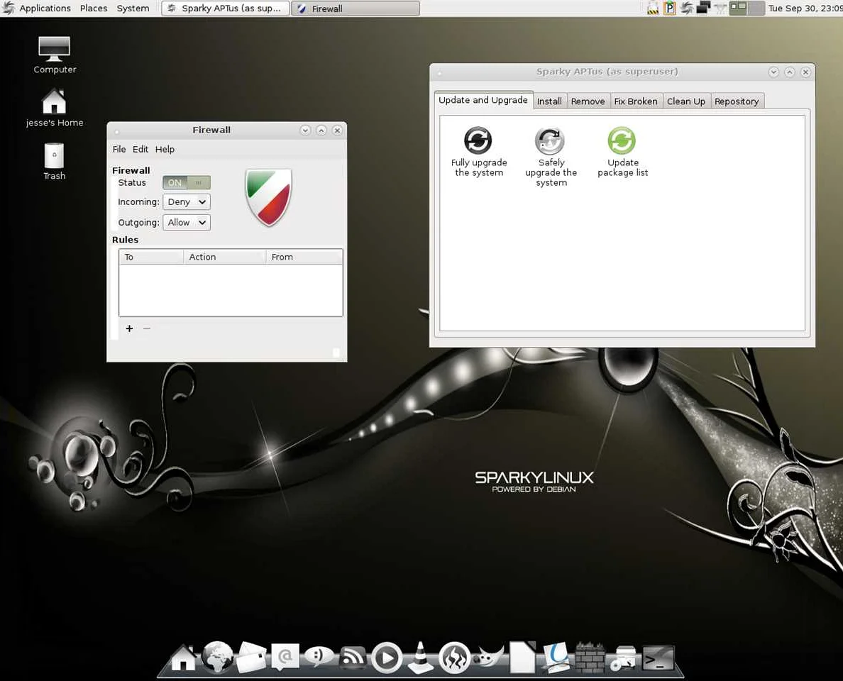The width and height of the screenshot is (843, 681).
Task: Open the RSS feed reader dock icon
Action: coord(353,658)
